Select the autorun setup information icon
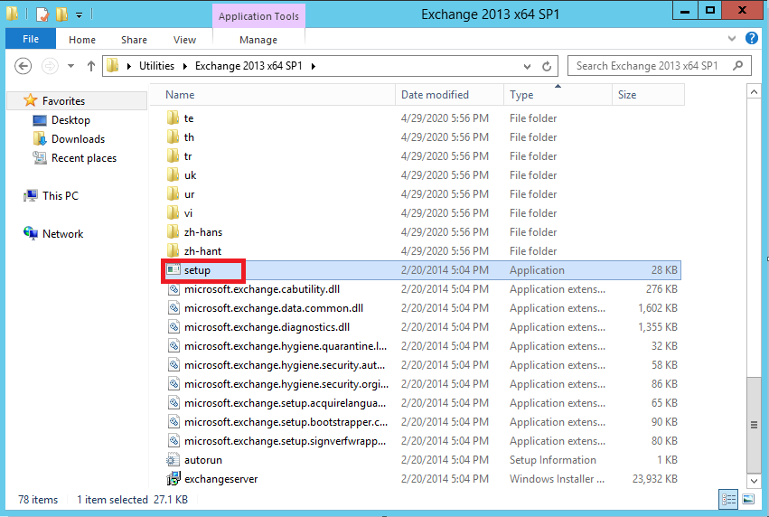 point(173,460)
